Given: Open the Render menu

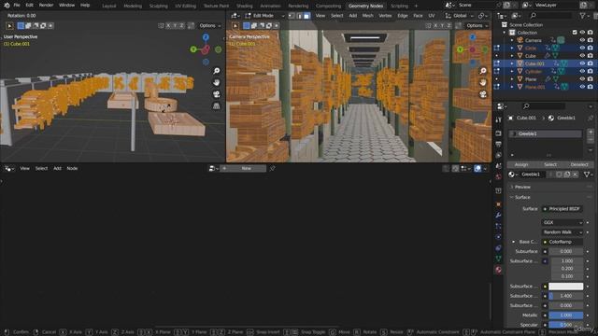Looking at the screenshot, I should click(x=46, y=6).
